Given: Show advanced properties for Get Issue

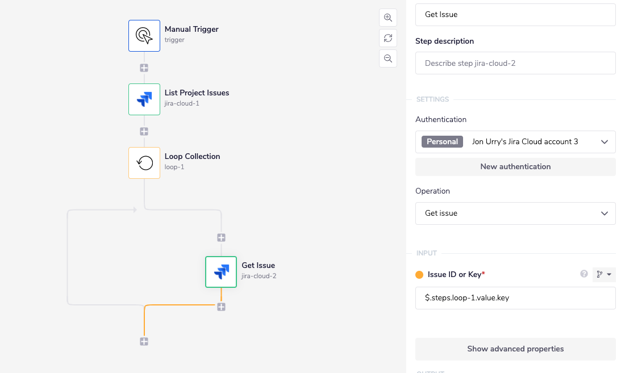Looking at the screenshot, I should (x=515, y=349).
